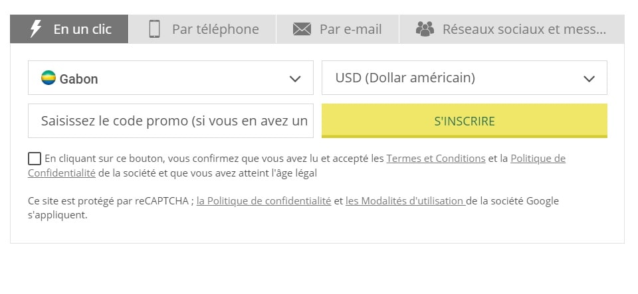Focus the promo code input field
The height and width of the screenshot is (294, 638).
point(171,121)
